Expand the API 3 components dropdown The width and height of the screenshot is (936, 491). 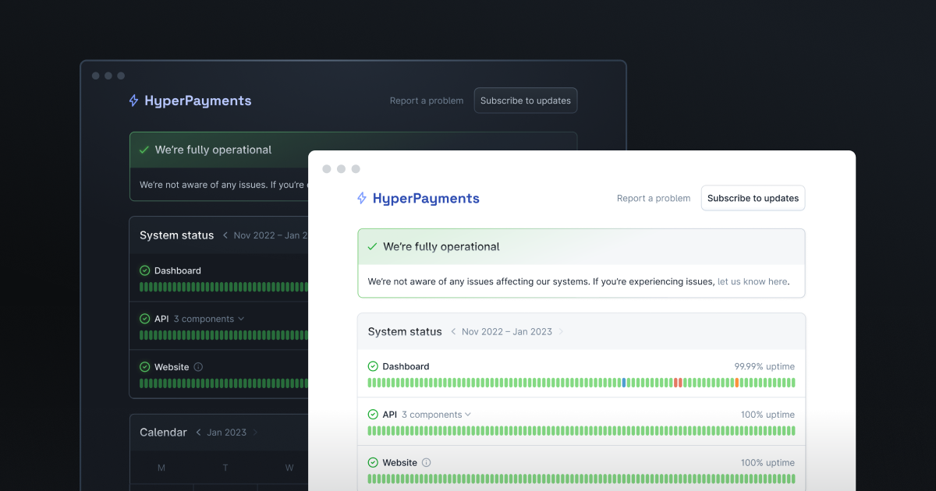(469, 414)
